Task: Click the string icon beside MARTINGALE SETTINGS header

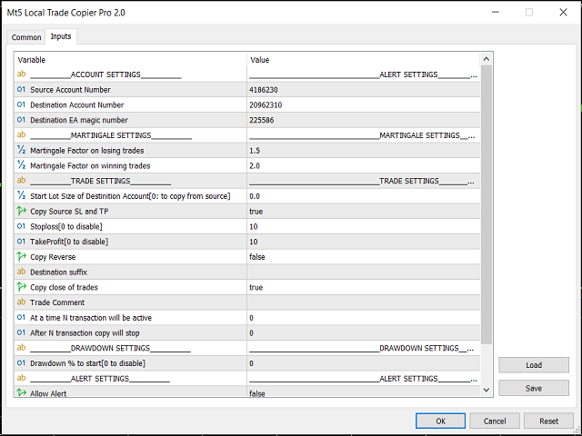Action: pos(21,135)
